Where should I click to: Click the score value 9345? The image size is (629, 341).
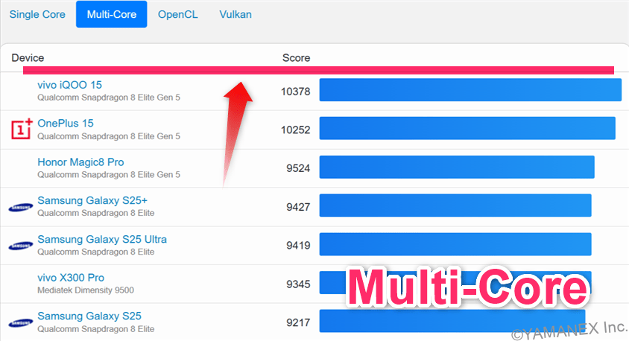[x=298, y=284]
